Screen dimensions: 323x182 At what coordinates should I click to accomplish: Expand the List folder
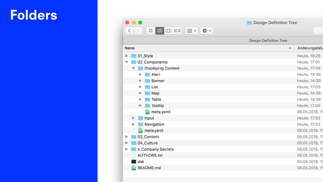coord(140,87)
